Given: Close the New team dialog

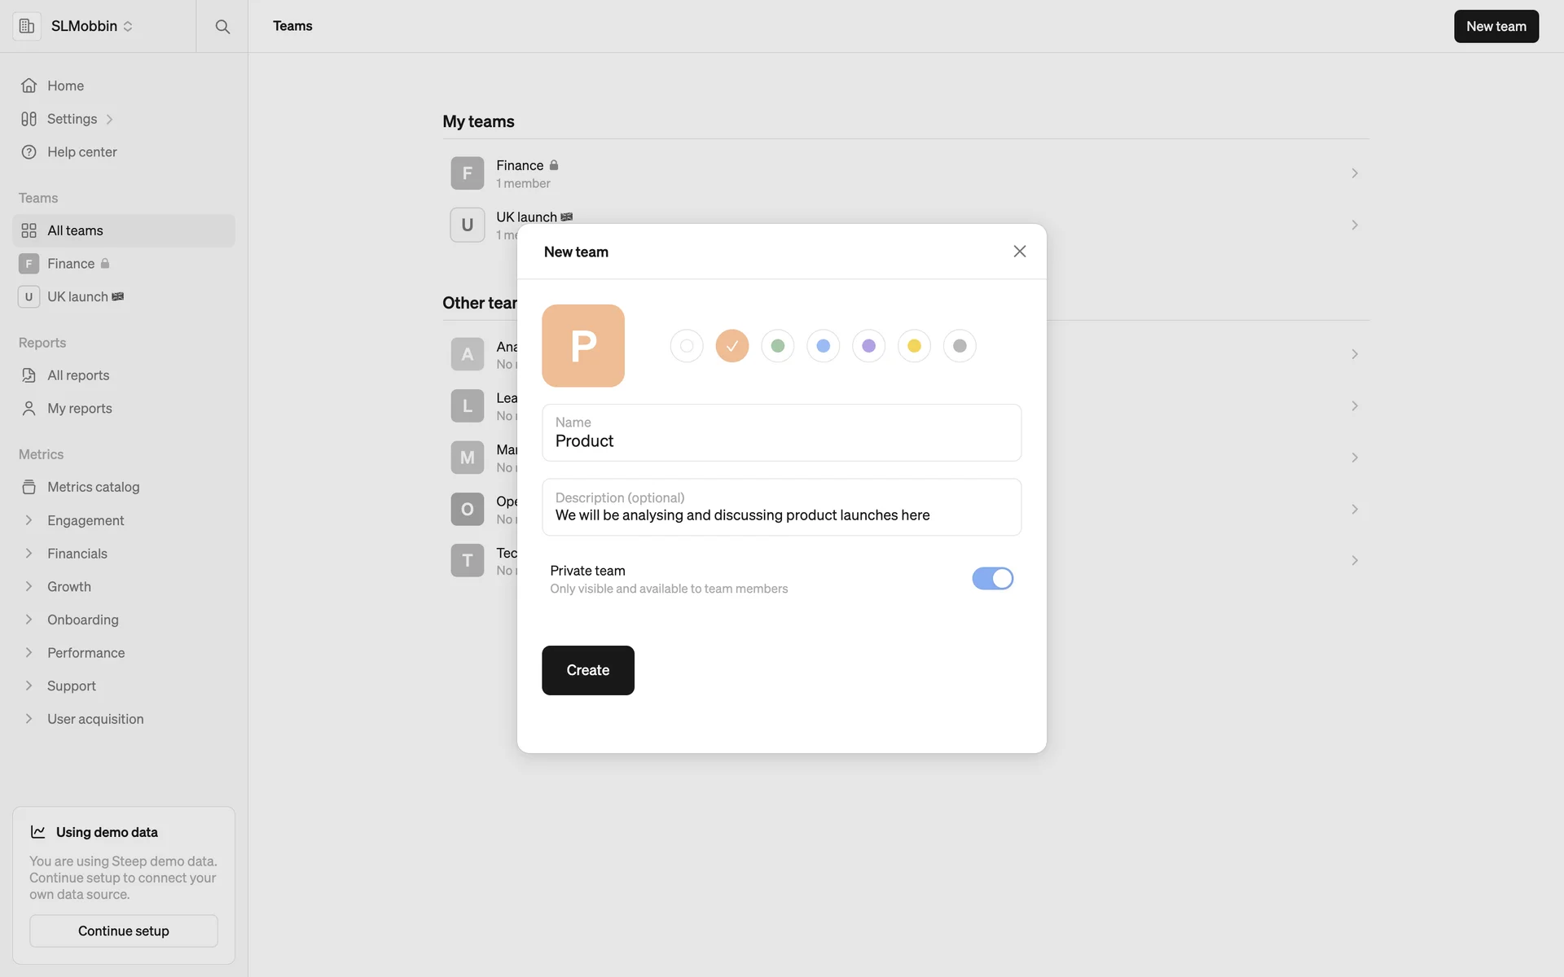Looking at the screenshot, I should 1019,252.
